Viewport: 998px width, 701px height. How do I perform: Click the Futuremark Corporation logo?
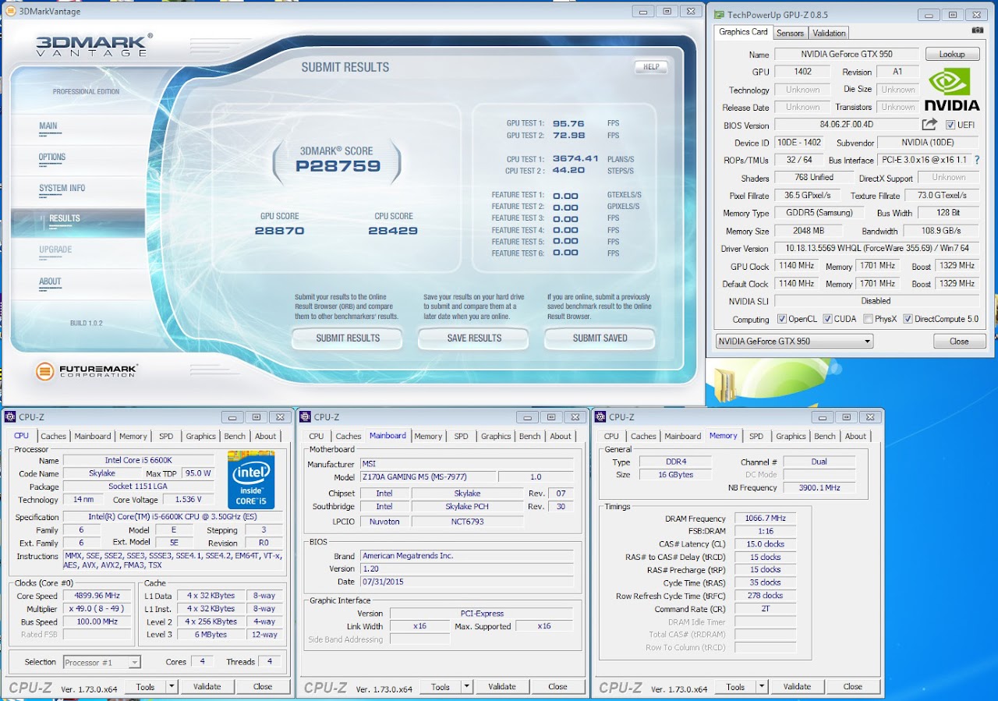(87, 371)
